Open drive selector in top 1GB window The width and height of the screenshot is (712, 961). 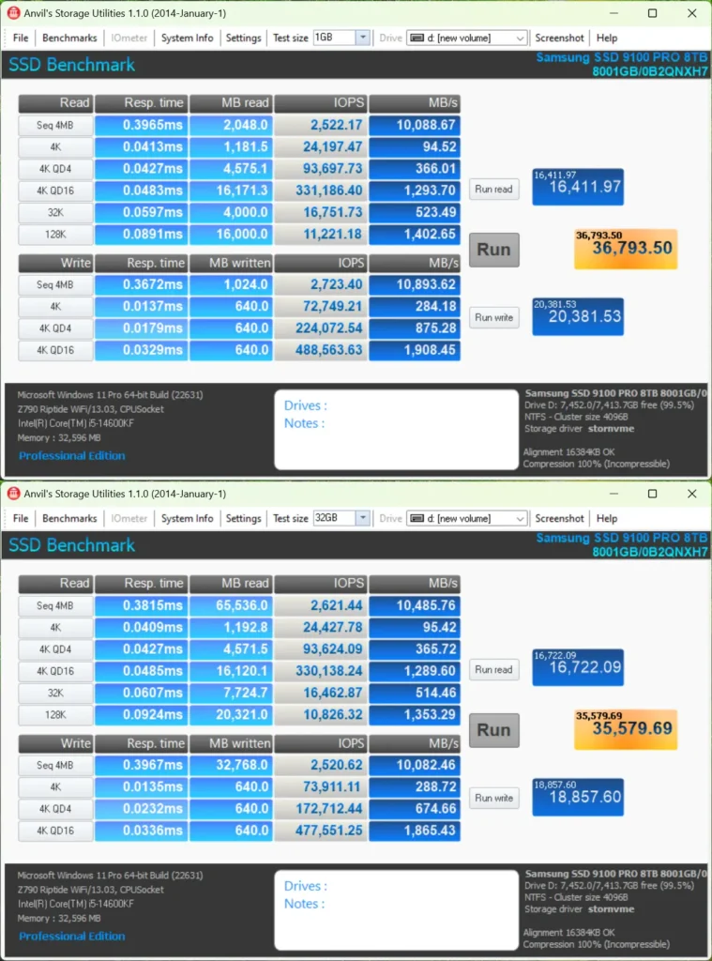point(466,38)
